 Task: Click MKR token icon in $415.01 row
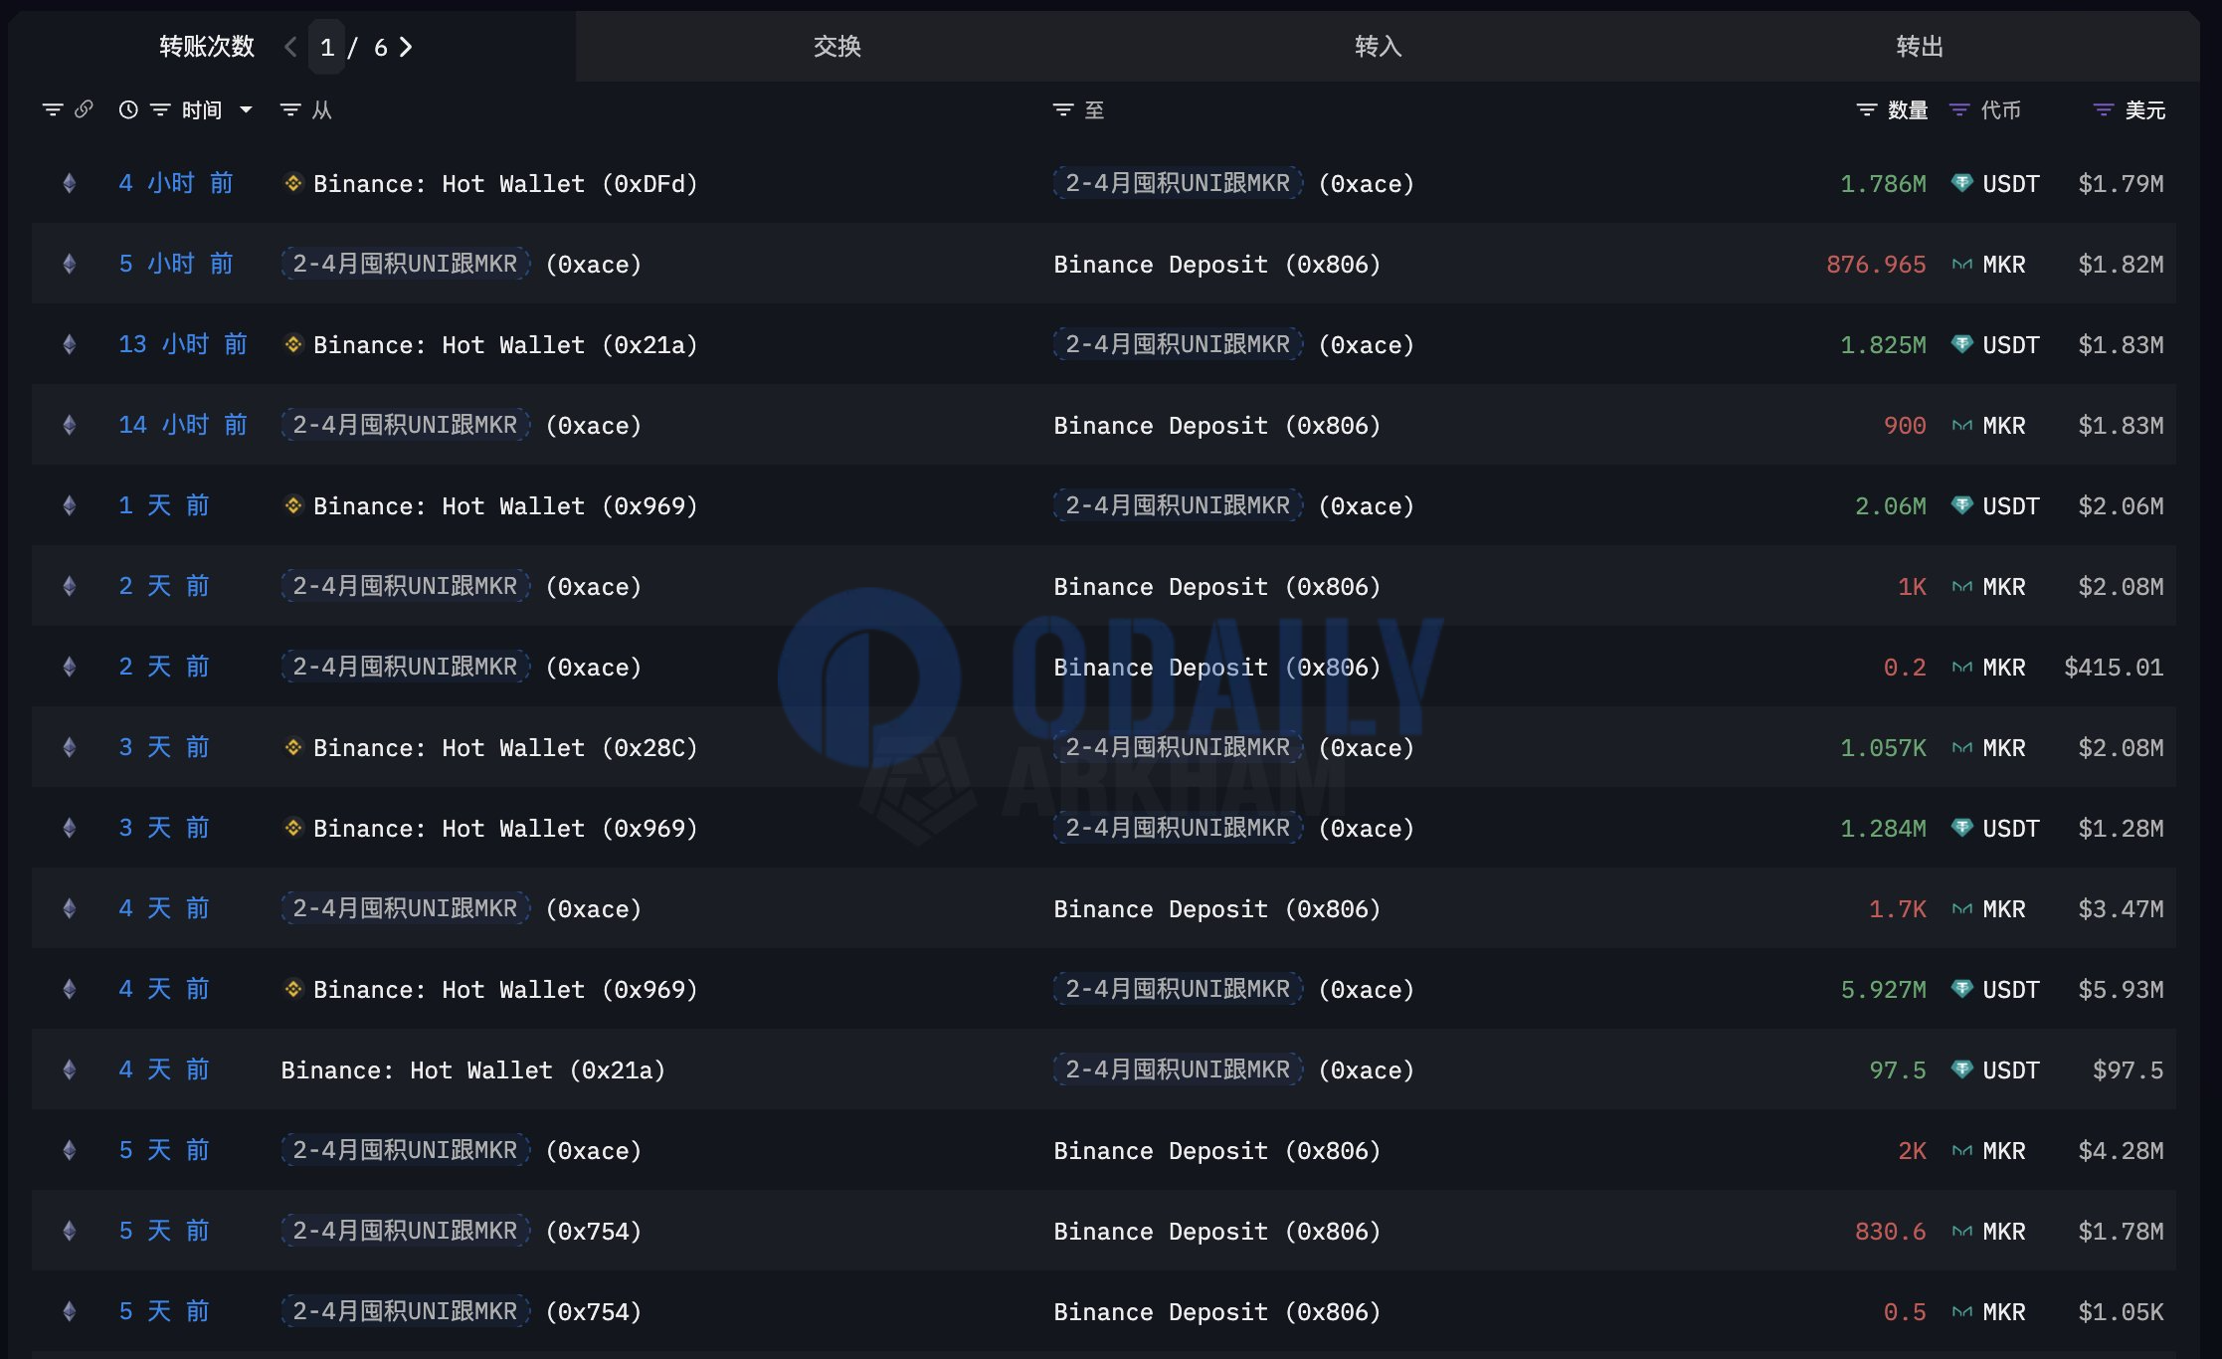click(x=1961, y=667)
